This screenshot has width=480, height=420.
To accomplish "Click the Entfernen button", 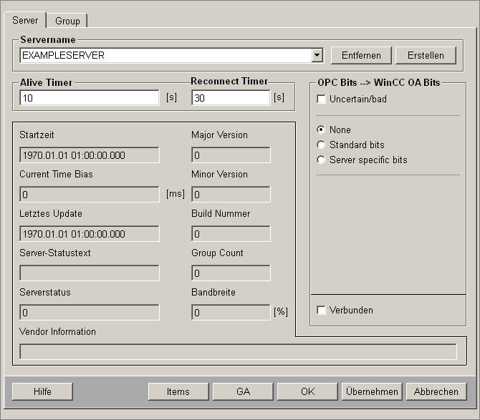I will point(361,55).
